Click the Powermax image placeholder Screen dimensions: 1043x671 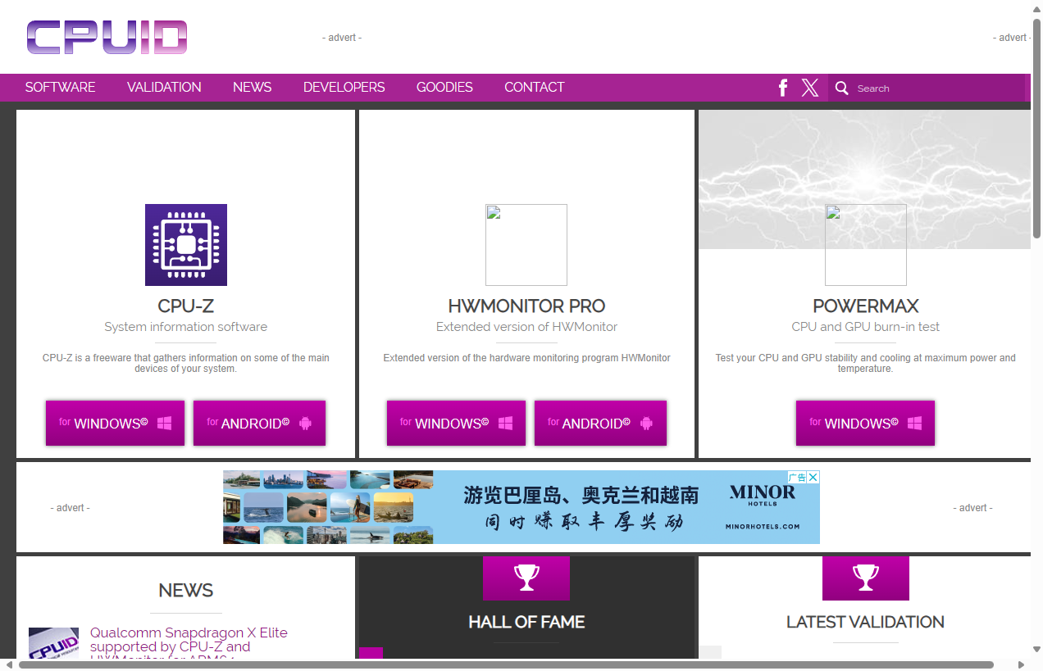[865, 245]
